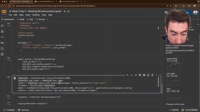Open the bottom sidebar panel icon below Files
This screenshot has height=112, width=200.
pyautogui.click(x=2, y=54)
